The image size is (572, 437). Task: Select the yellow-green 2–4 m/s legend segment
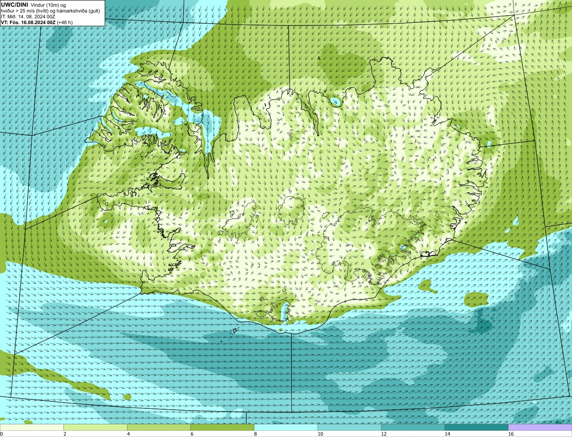tap(95, 428)
